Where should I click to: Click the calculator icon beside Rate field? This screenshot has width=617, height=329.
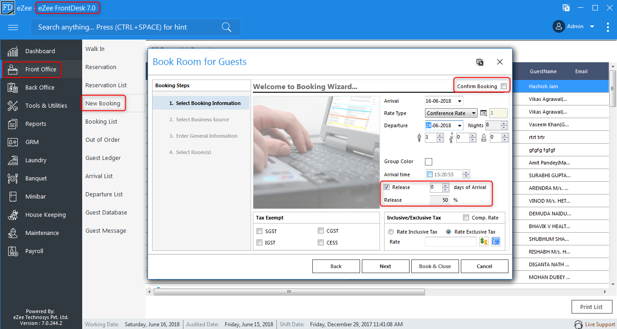[x=496, y=242]
